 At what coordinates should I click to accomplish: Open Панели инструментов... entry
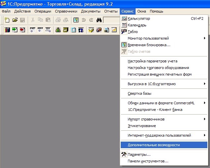[164, 161]
